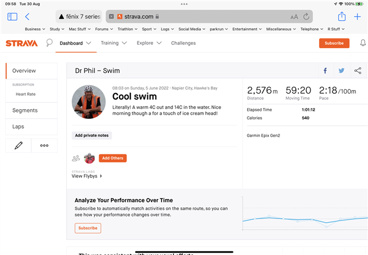Switch to the fēnix 7 series tab
The height and width of the screenshot is (255, 368).
click(x=79, y=17)
